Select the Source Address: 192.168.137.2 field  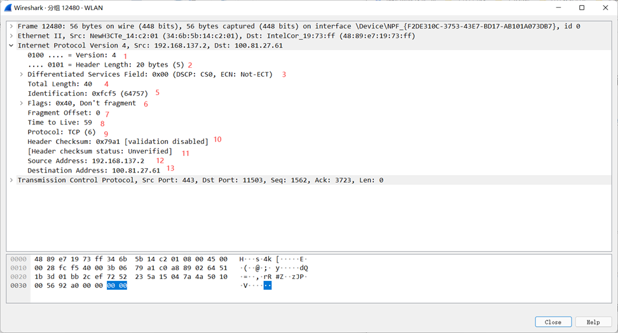(86, 161)
